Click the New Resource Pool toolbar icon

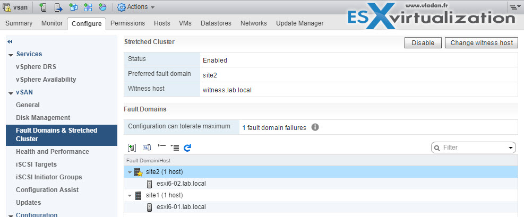pyautogui.click(x=102, y=7)
